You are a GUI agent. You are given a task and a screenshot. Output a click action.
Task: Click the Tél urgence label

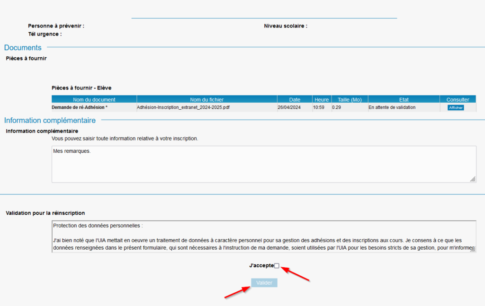pyautogui.click(x=45, y=34)
